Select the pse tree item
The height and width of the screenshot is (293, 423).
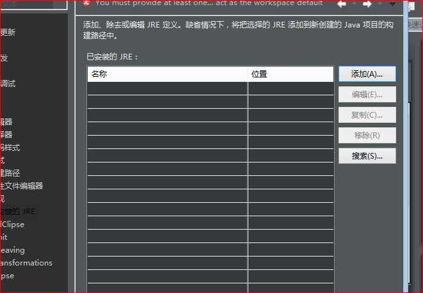pyautogui.click(x=7, y=276)
